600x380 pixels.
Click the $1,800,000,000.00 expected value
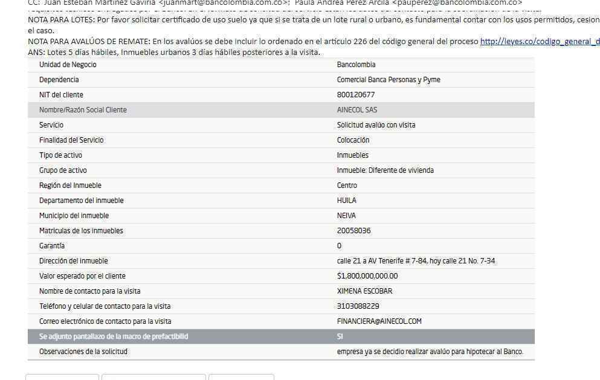(x=367, y=276)
